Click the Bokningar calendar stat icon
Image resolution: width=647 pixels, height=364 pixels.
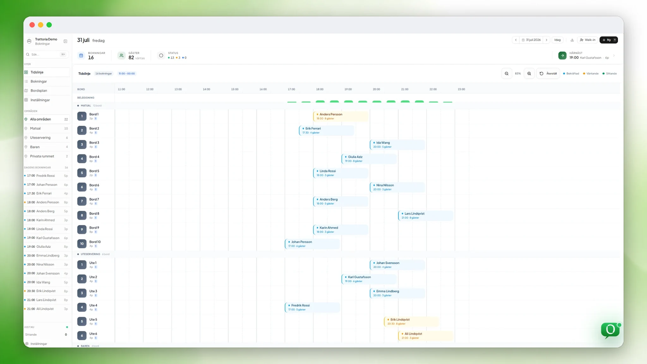coord(81,56)
